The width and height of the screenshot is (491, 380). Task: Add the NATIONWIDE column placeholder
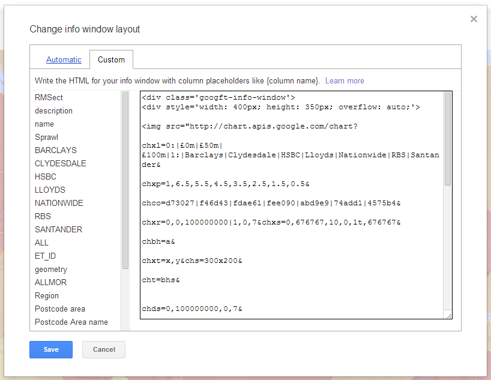click(59, 204)
